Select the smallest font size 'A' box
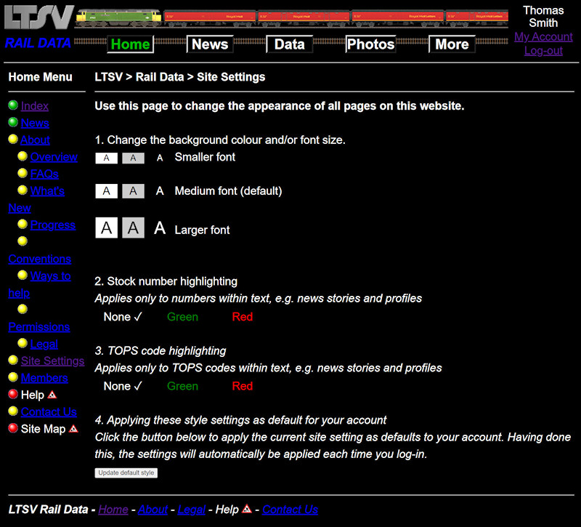581x527 pixels. (106, 157)
